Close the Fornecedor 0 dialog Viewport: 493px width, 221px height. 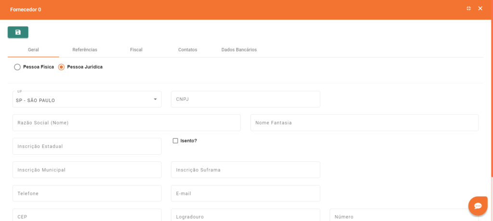[x=480, y=9]
